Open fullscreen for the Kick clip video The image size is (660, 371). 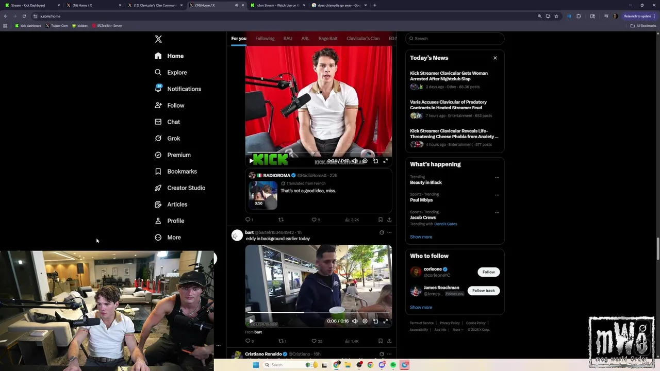pyautogui.click(x=385, y=161)
